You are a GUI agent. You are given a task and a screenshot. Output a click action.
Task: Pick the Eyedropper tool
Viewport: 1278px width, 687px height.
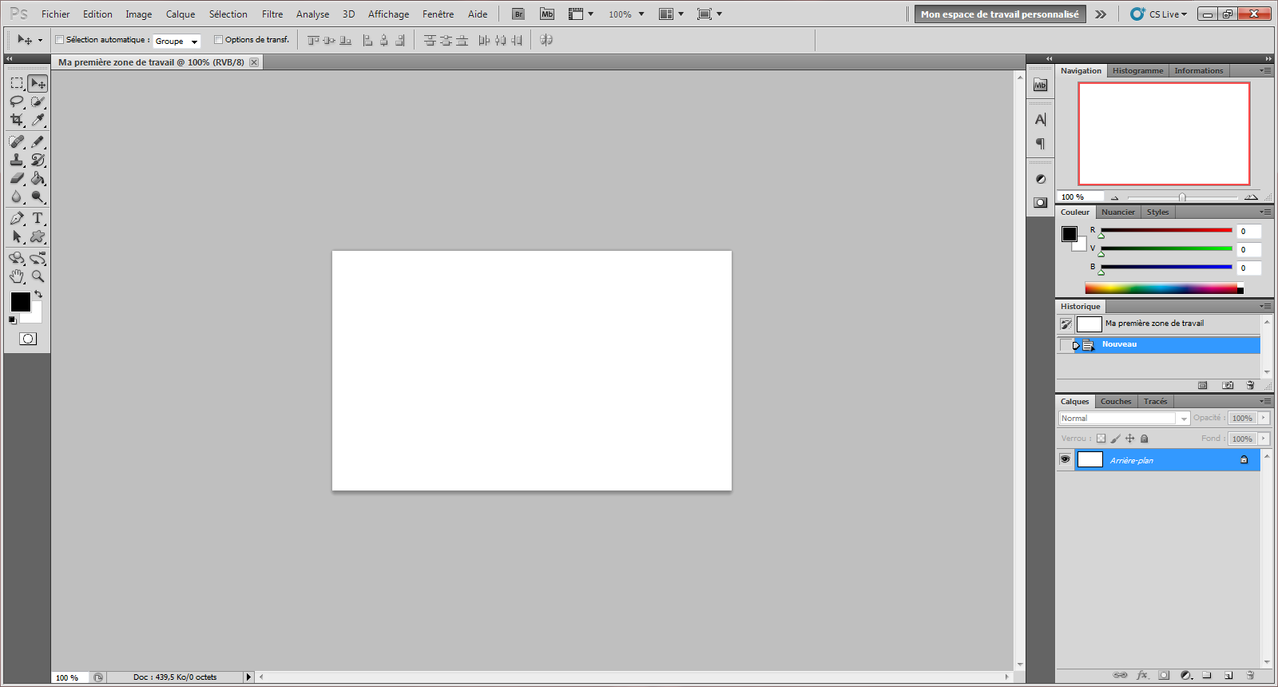click(38, 120)
